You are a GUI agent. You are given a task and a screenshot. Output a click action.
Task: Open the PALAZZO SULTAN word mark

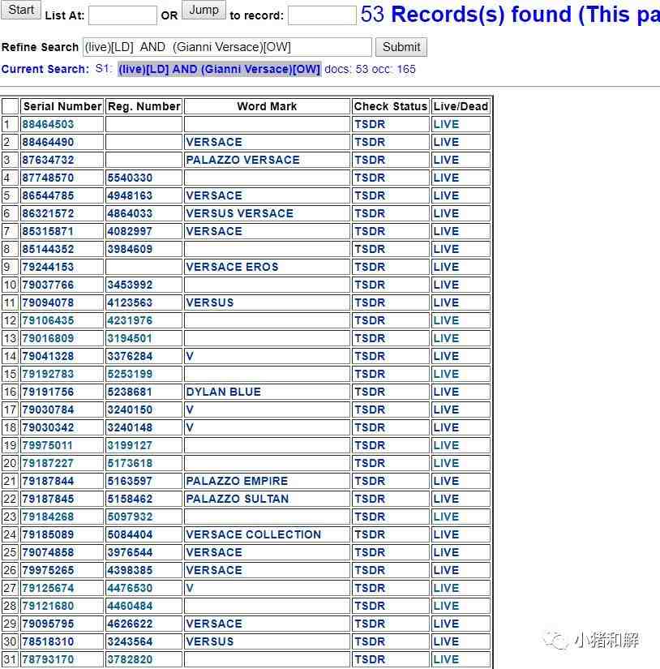pos(238,499)
